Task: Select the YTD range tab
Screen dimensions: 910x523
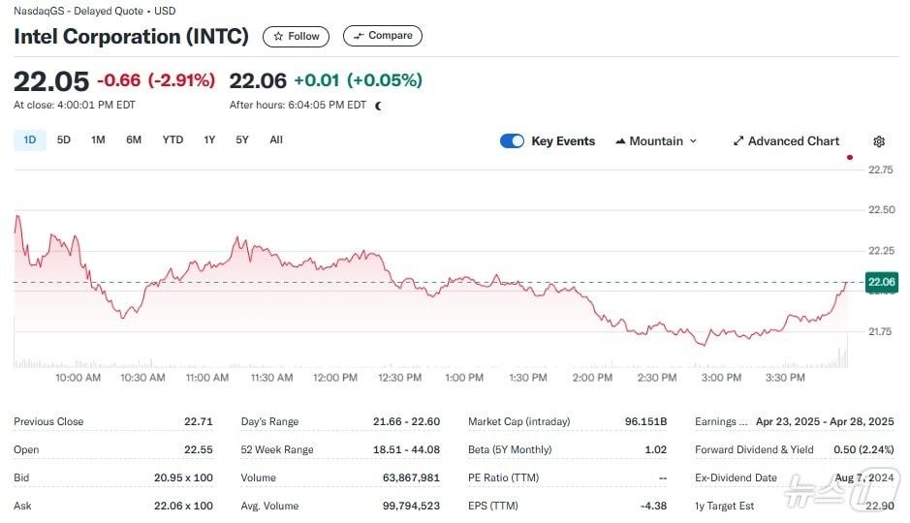Action: pyautogui.click(x=173, y=139)
